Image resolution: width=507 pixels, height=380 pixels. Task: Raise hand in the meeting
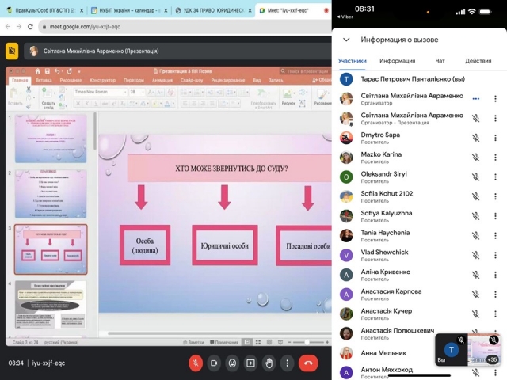269,363
